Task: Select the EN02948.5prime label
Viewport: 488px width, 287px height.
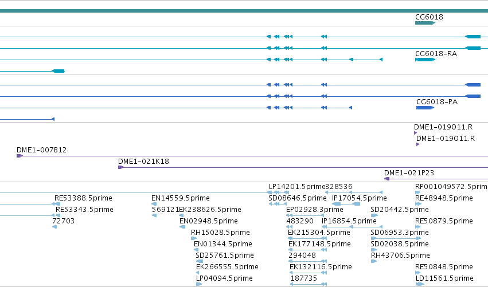Action: [x=209, y=221]
